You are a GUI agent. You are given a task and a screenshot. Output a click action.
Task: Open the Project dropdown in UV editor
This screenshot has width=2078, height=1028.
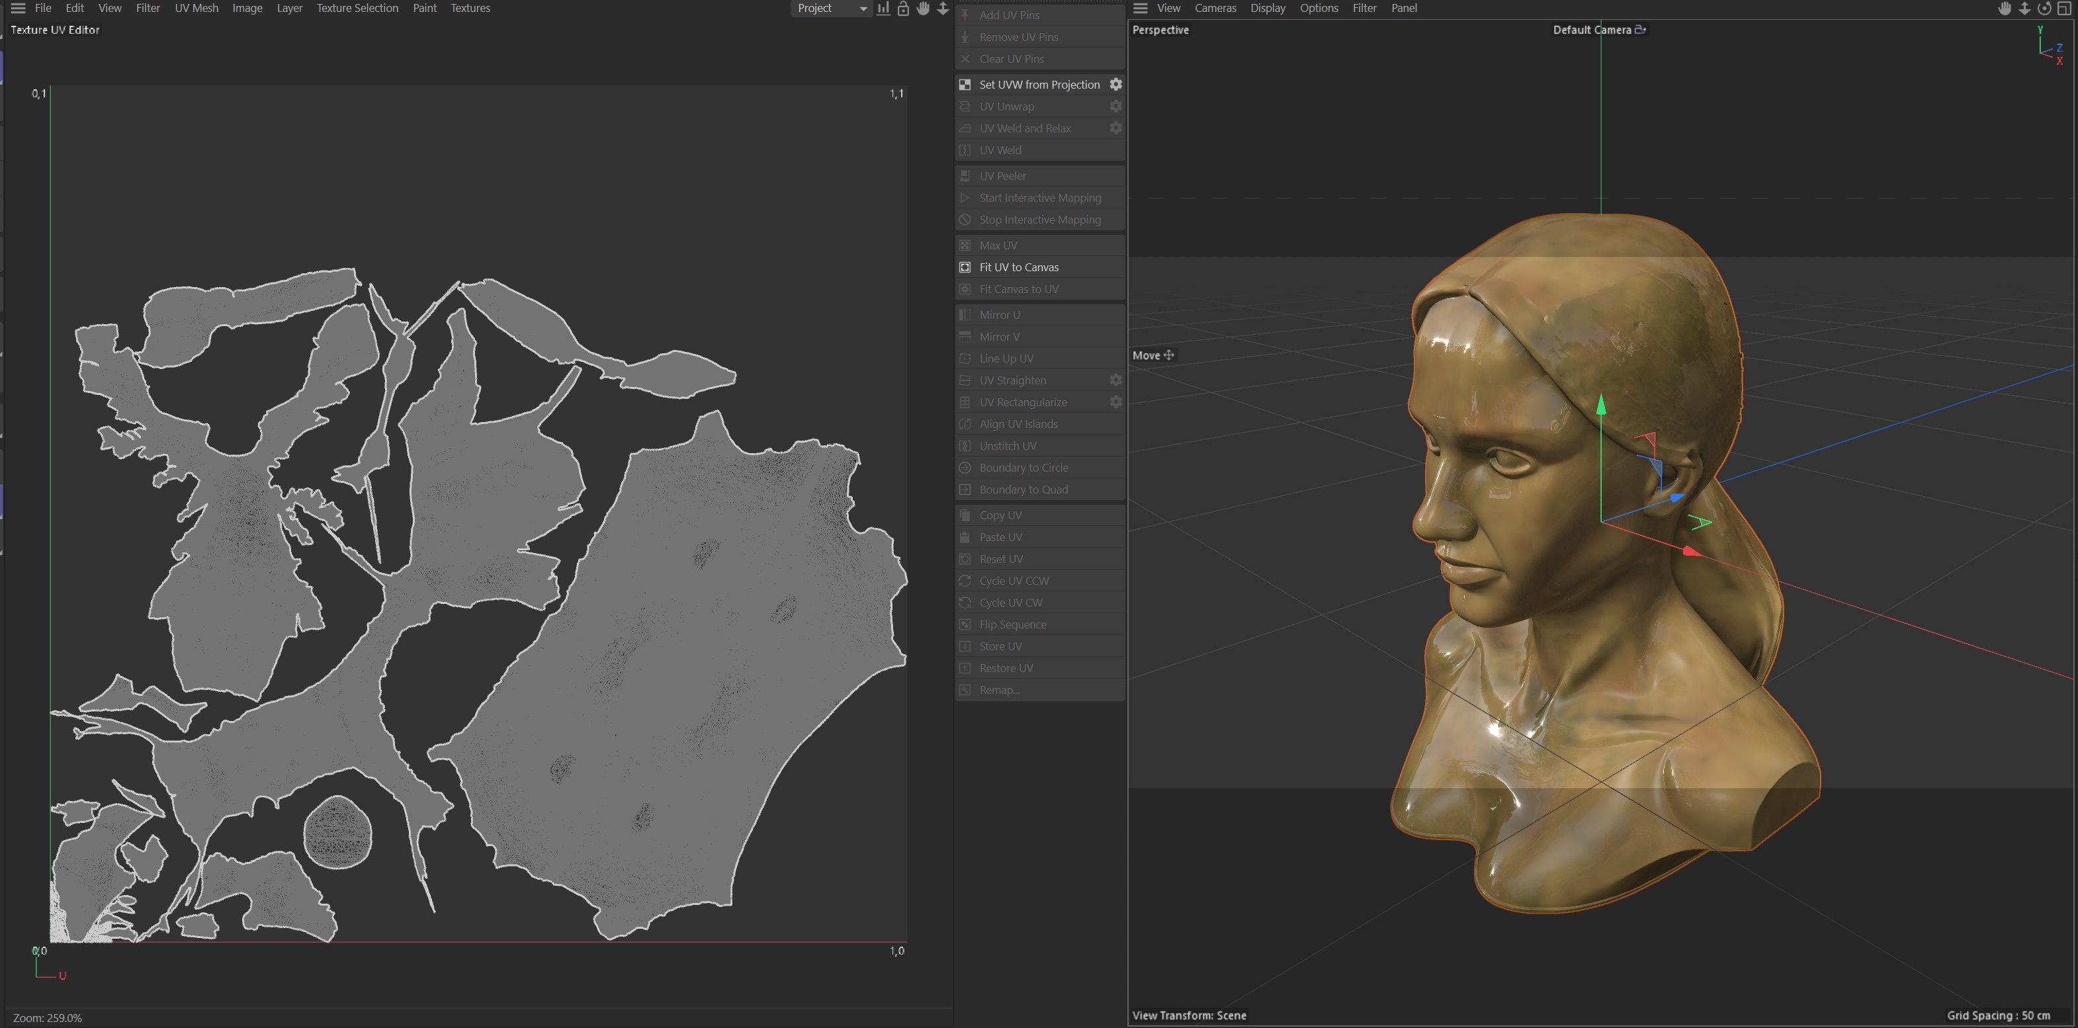click(x=831, y=8)
